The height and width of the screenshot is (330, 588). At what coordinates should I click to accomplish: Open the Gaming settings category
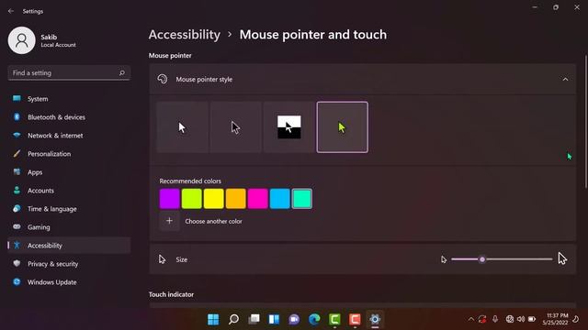[69, 227]
